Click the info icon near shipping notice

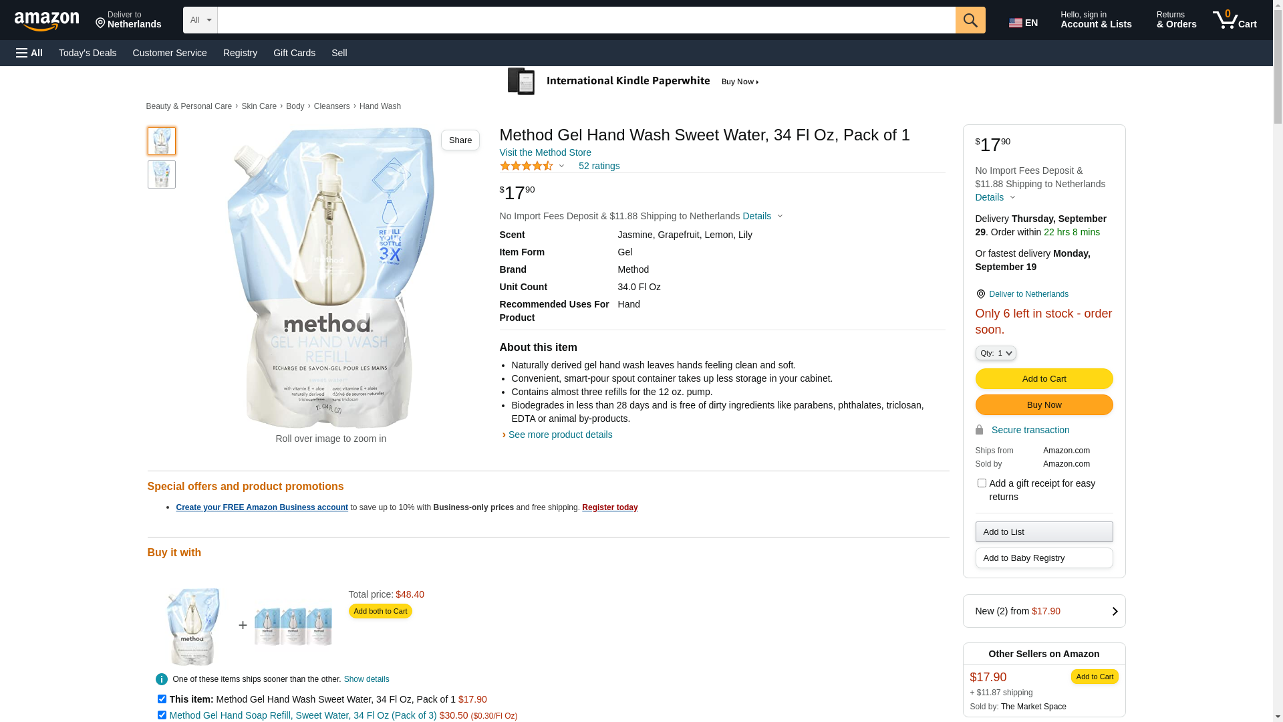pos(162,679)
